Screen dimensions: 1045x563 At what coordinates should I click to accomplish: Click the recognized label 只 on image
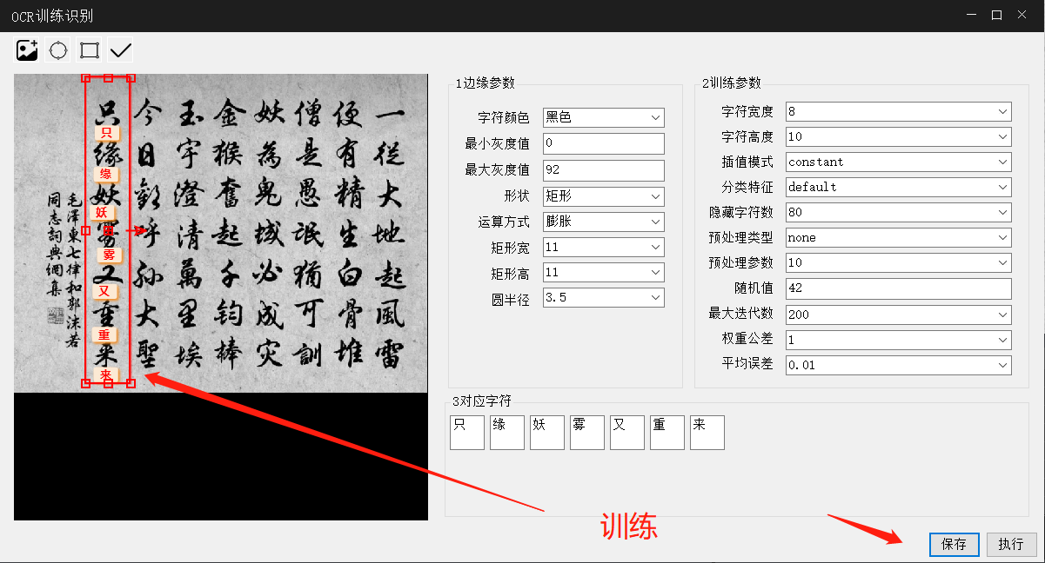point(106,133)
